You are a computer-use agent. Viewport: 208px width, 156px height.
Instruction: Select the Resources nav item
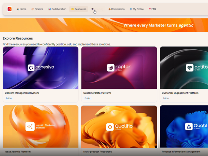pos(79,9)
